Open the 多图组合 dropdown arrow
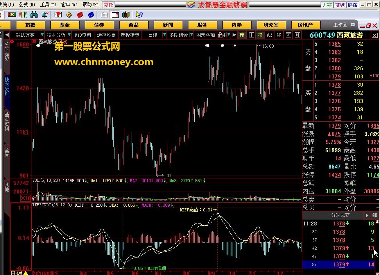Viewport: 380px width, 275px height. click(x=192, y=35)
